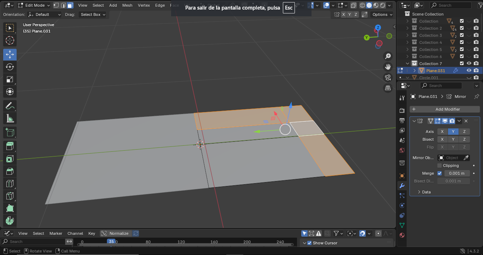Open the Drag Select Box dropdown
The height and width of the screenshot is (255, 483).
coord(92,15)
